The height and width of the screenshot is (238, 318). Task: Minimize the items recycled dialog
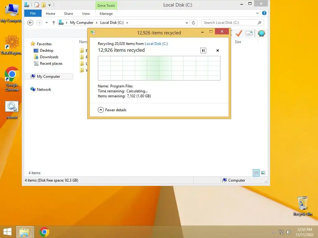(x=202, y=32)
